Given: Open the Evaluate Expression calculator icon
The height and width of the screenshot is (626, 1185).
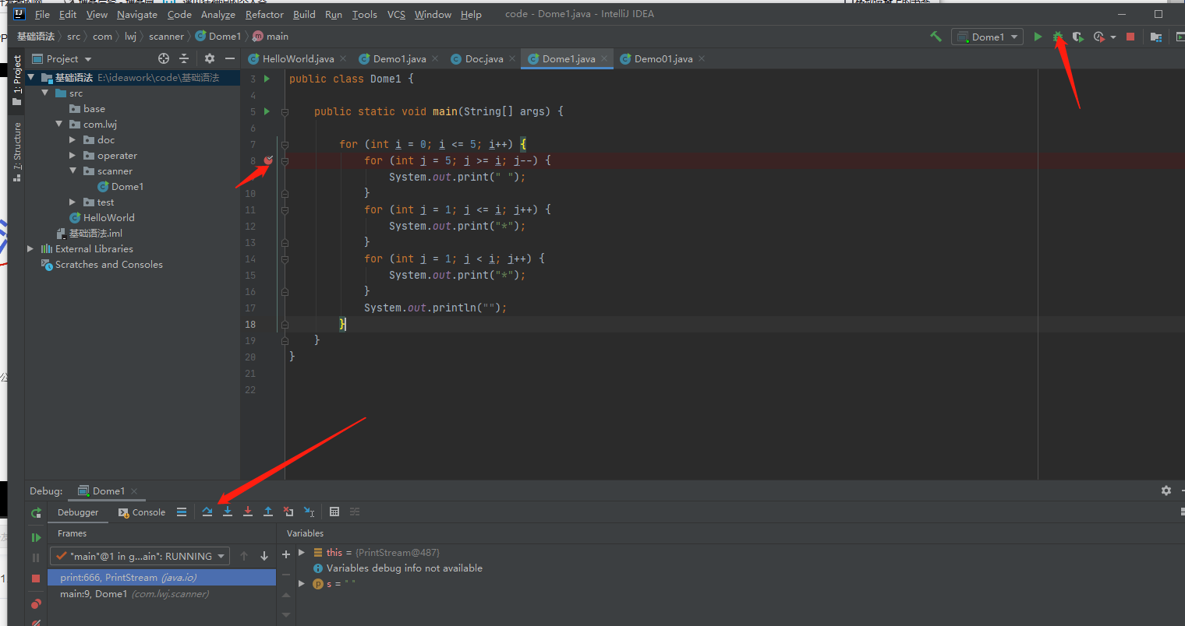Looking at the screenshot, I should 334,512.
